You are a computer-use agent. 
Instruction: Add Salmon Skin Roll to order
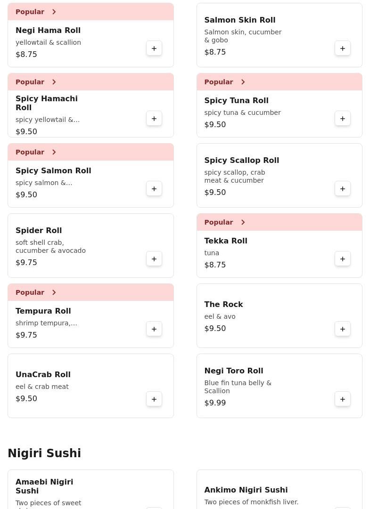pos(343,48)
